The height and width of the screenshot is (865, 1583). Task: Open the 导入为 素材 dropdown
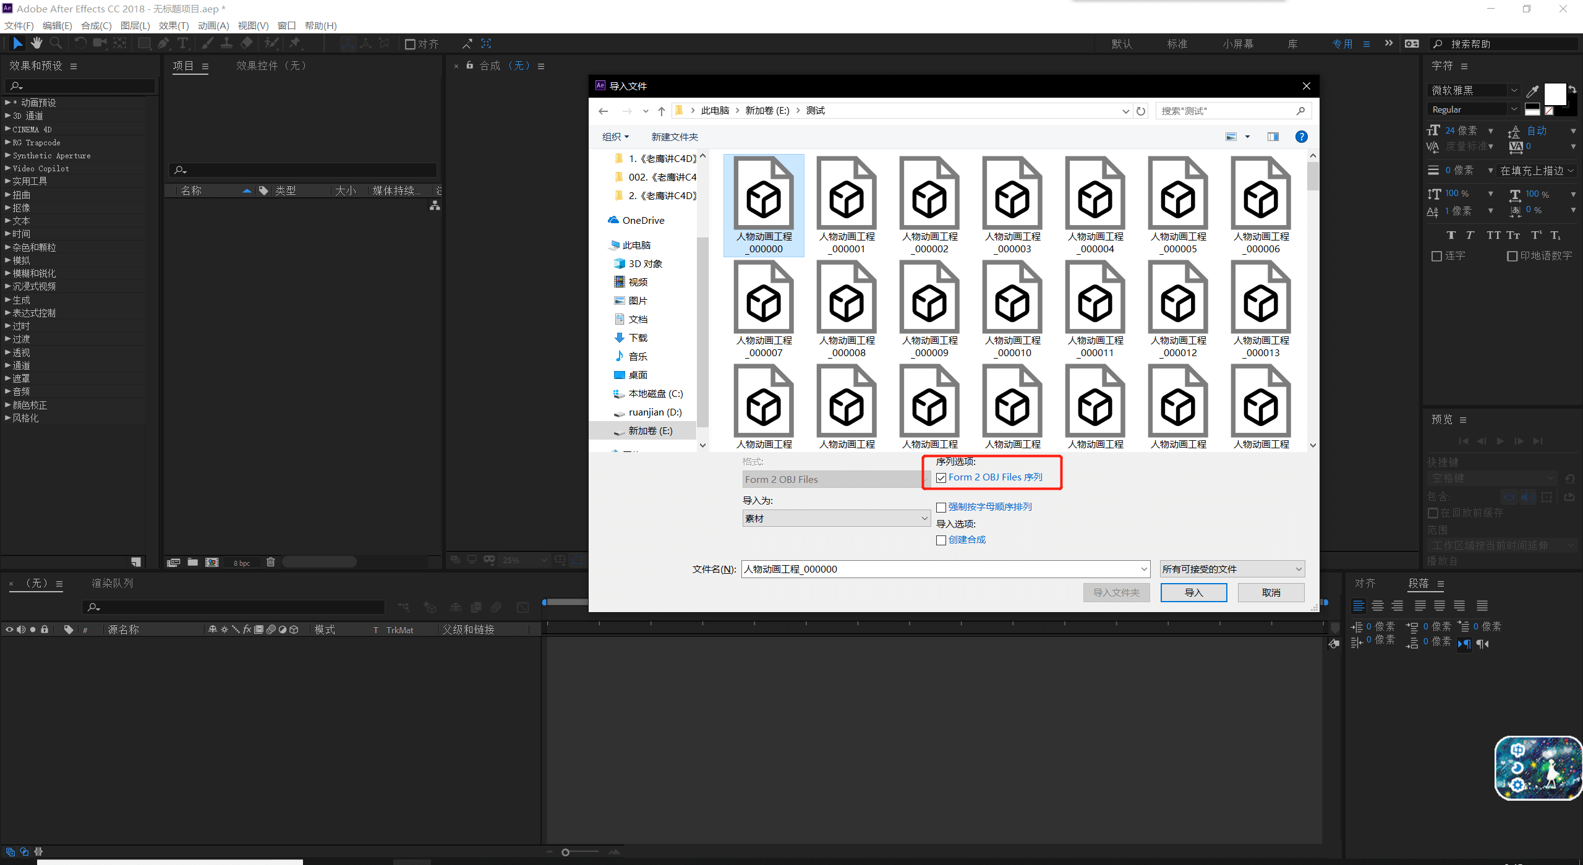click(x=836, y=519)
